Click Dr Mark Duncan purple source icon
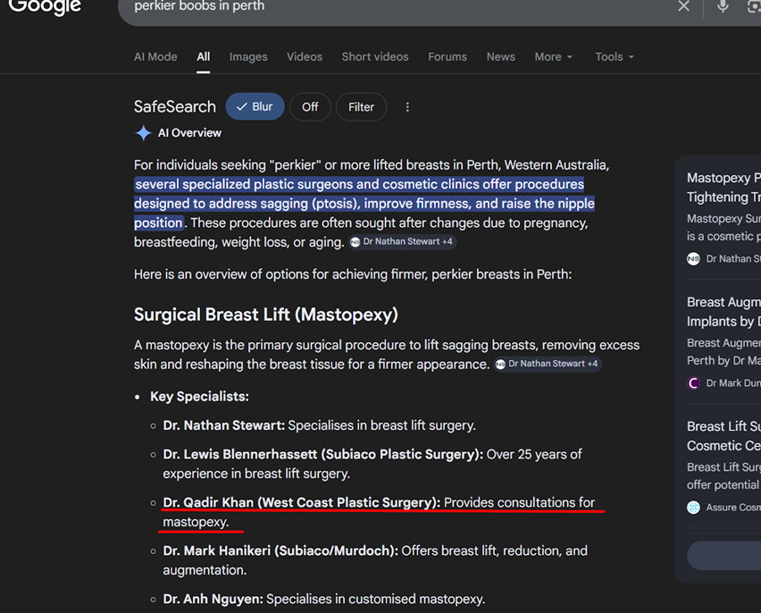Viewport: 761px width, 613px height. pyautogui.click(x=694, y=382)
